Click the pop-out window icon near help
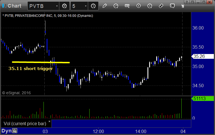This screenshot has width=215, height=135. tap(192, 2)
